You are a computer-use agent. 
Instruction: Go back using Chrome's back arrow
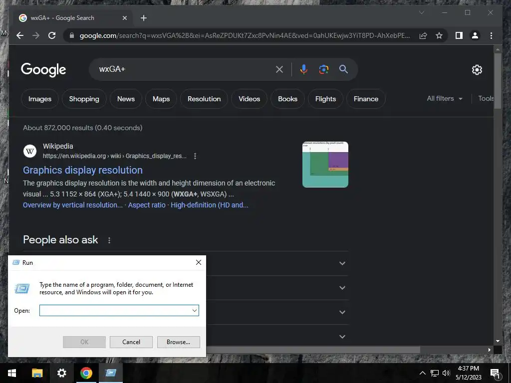coord(20,35)
